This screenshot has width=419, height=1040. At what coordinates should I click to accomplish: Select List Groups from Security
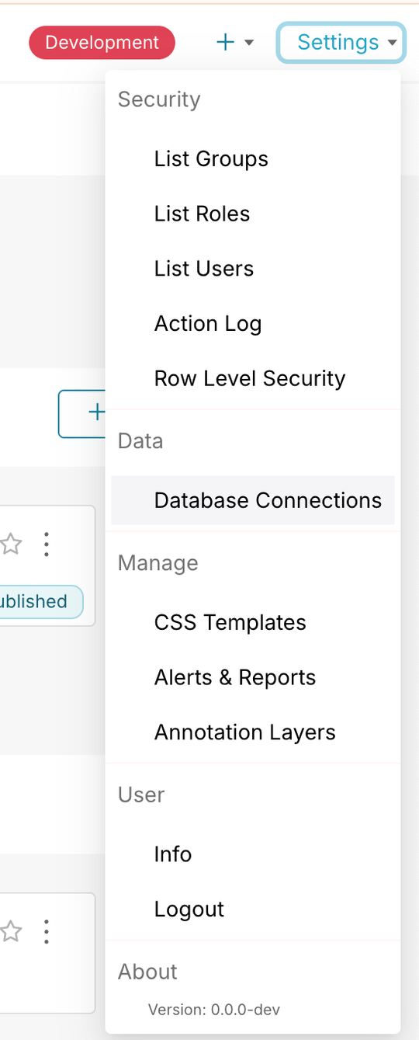pos(252,158)
